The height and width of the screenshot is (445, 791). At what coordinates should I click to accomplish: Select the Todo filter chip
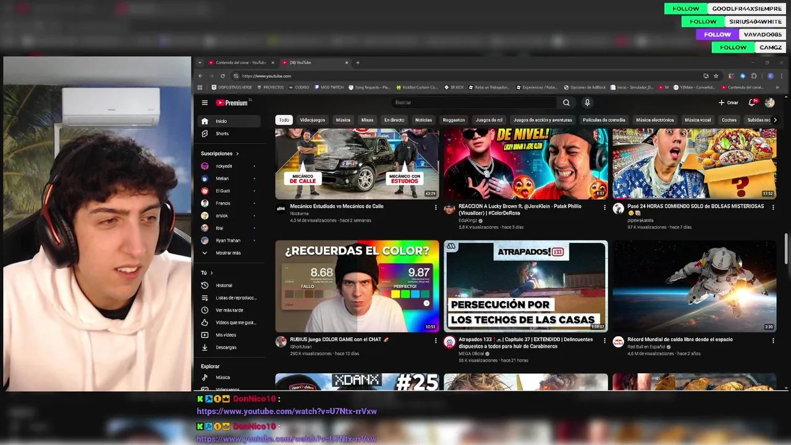(284, 120)
